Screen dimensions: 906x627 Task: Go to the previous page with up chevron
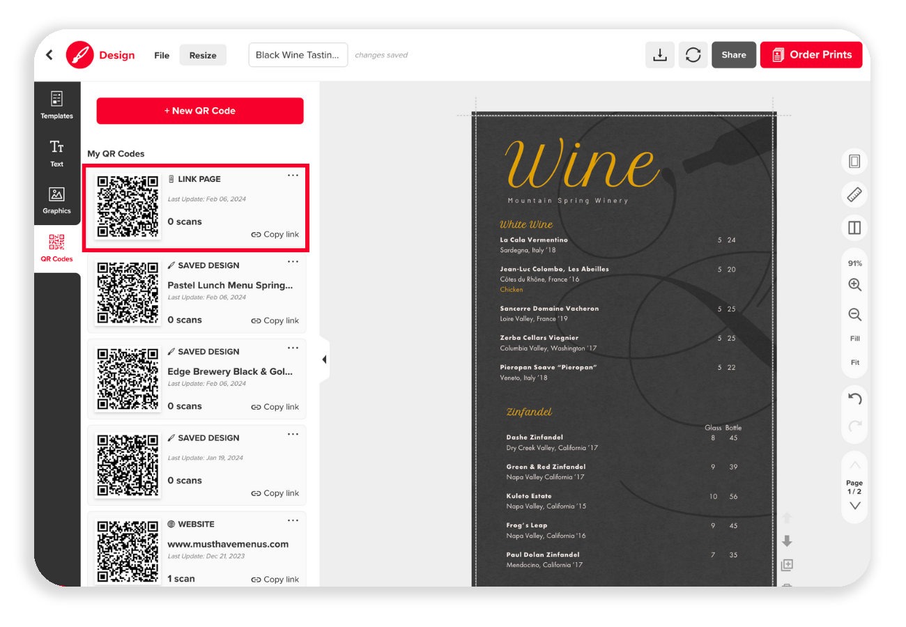[x=855, y=465]
